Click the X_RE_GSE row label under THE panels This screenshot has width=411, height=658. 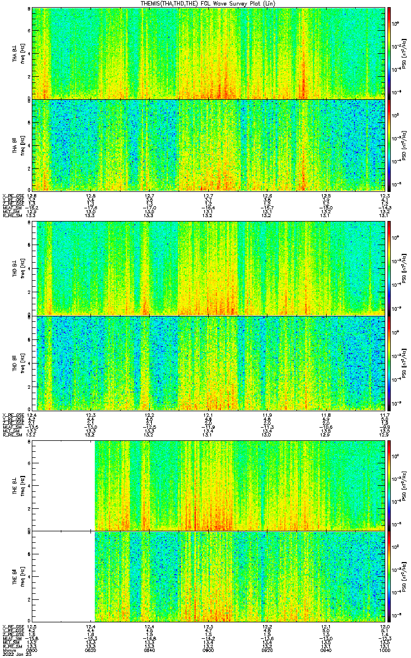pos(13,626)
